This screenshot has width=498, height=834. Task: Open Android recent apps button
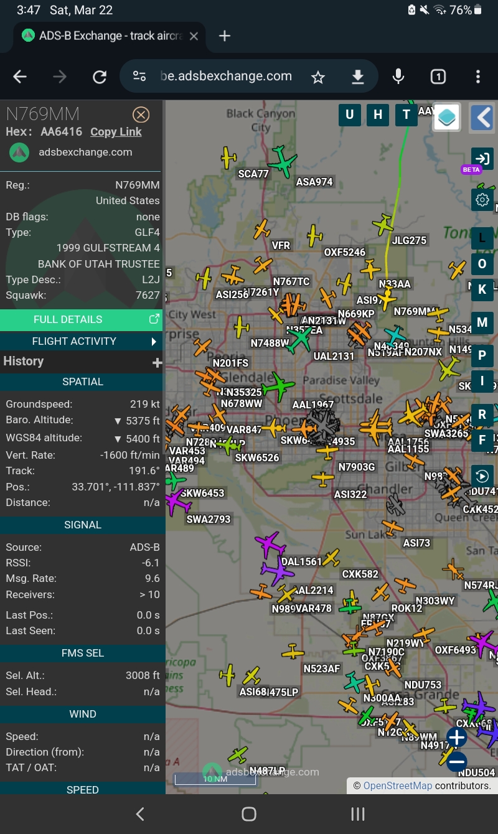(358, 814)
